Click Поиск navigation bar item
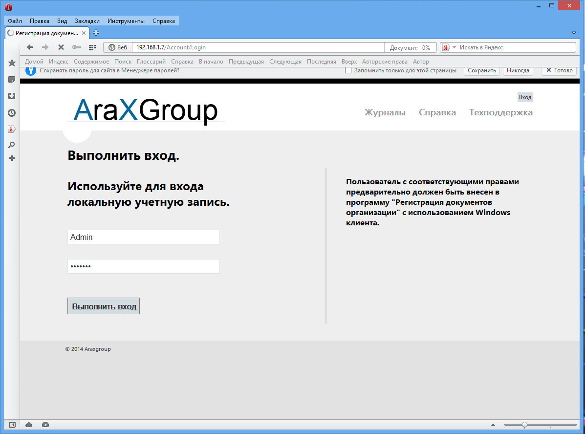585x434 pixels. pos(123,62)
